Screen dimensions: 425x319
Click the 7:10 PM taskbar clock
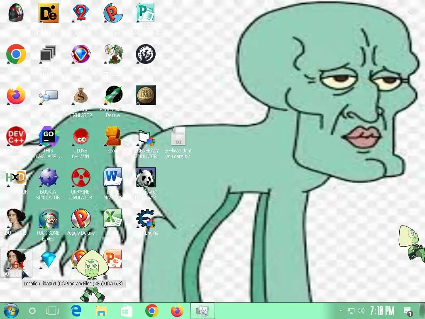coord(382,311)
